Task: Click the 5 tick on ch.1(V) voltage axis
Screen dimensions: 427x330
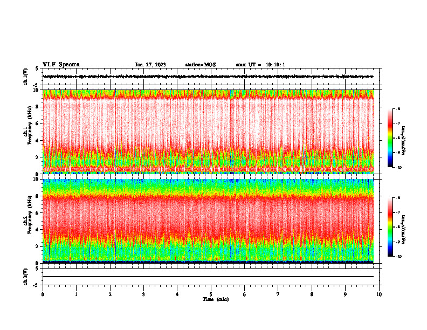Action: (x=37, y=69)
